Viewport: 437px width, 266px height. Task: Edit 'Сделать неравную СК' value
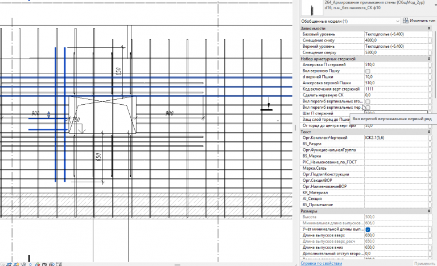(x=396, y=95)
